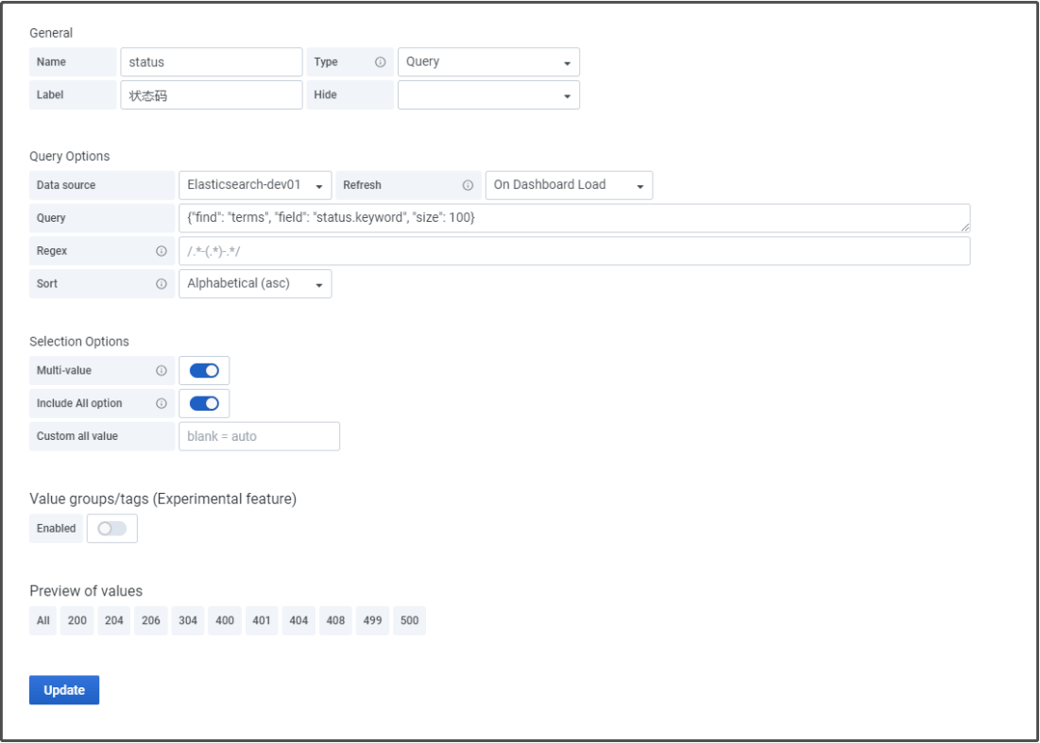Click the All preview value tag
The image size is (1040, 743).
43,621
